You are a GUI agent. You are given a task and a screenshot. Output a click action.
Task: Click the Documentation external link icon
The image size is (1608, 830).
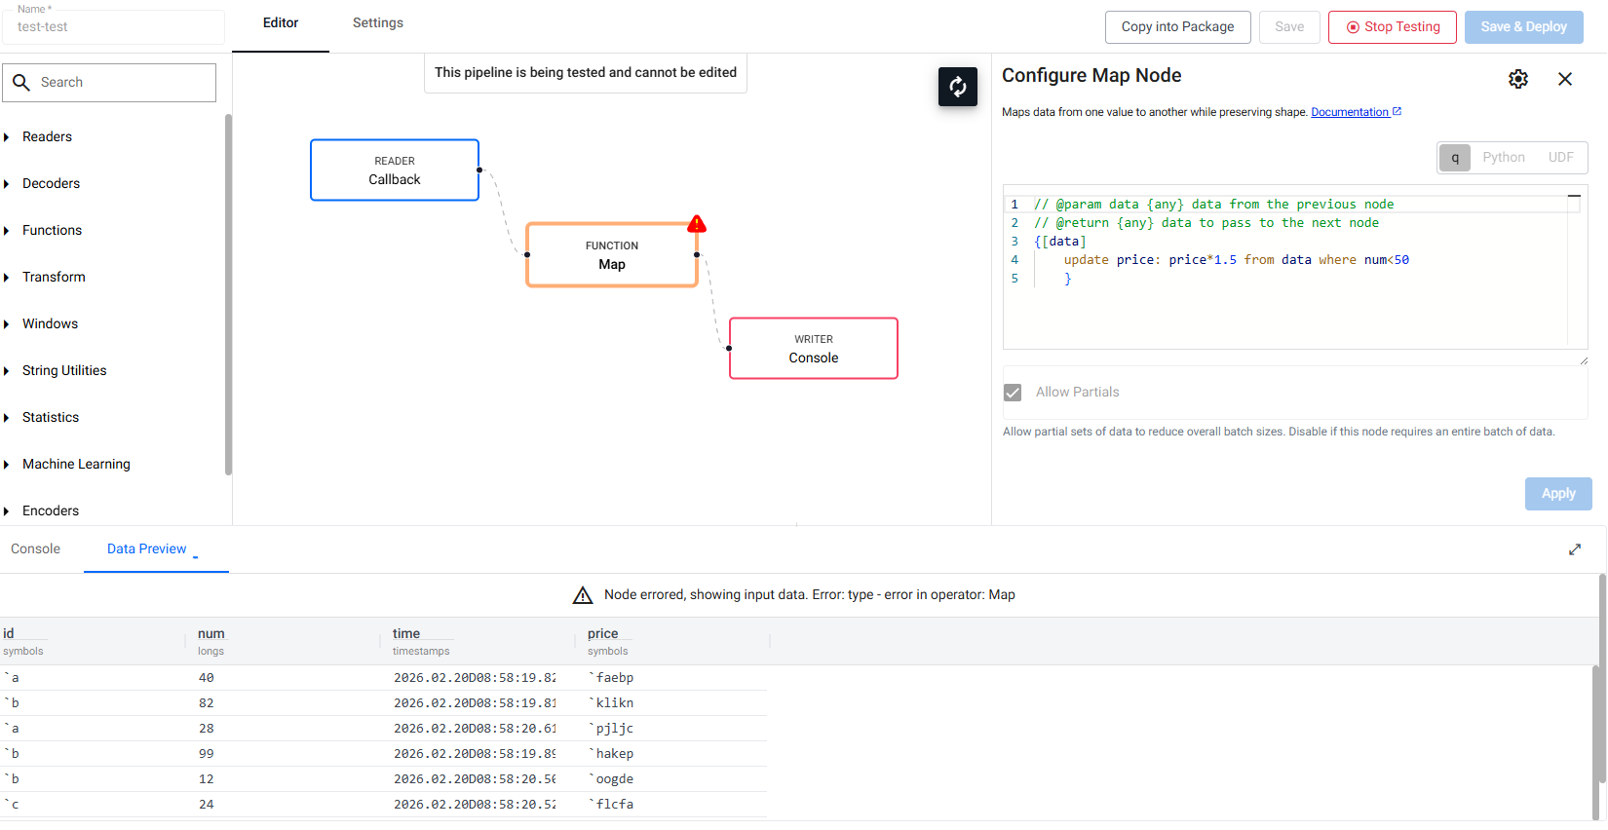pos(1397,111)
